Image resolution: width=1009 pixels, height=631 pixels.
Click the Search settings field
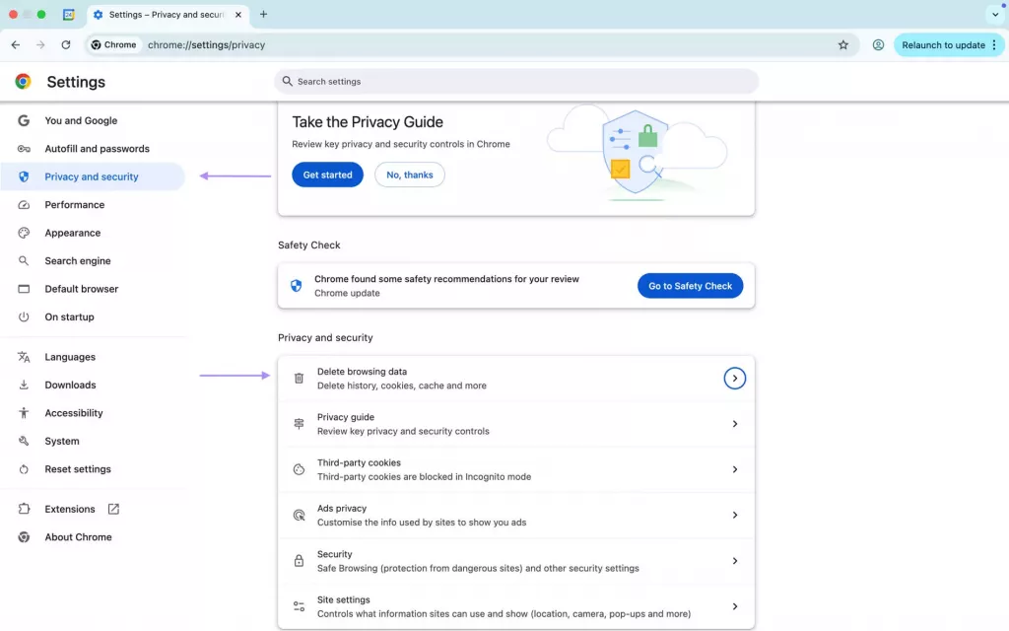pos(516,82)
